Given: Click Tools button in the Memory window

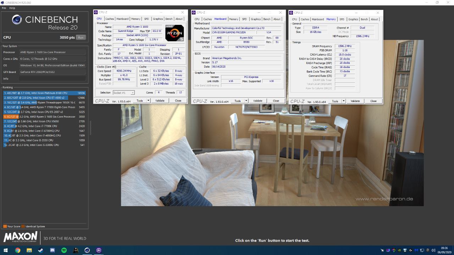Looking at the screenshot, I should (335, 101).
